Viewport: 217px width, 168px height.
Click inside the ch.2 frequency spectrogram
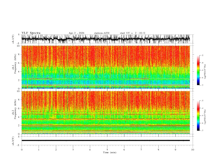[x=105, y=113]
